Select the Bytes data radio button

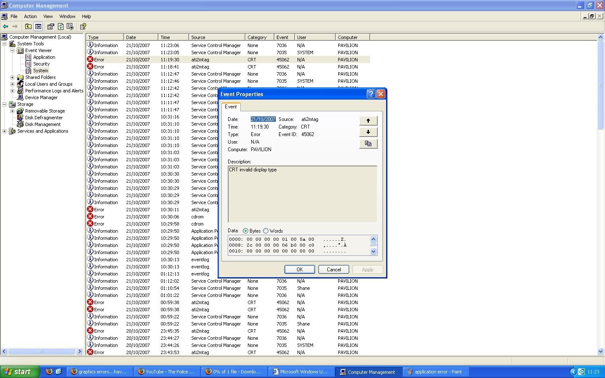pyautogui.click(x=245, y=231)
